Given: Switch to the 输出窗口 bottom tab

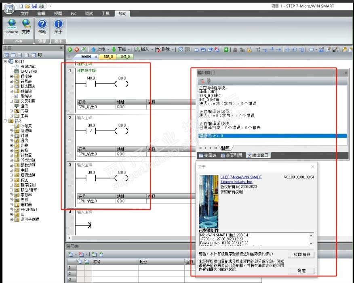Looking at the screenshot, I should pos(257,155).
